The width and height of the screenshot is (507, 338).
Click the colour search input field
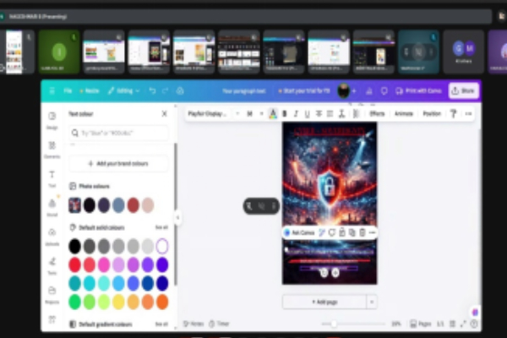pyautogui.click(x=118, y=133)
